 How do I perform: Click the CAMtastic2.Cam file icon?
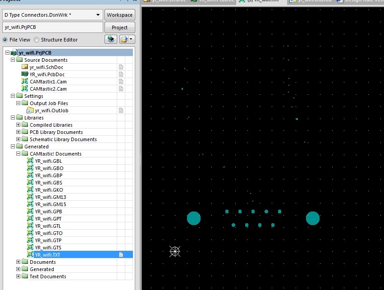[x=25, y=88]
